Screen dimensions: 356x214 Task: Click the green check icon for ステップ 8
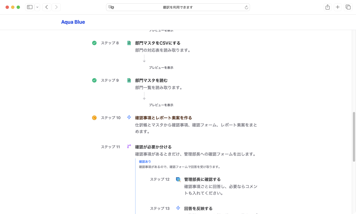coord(94,43)
